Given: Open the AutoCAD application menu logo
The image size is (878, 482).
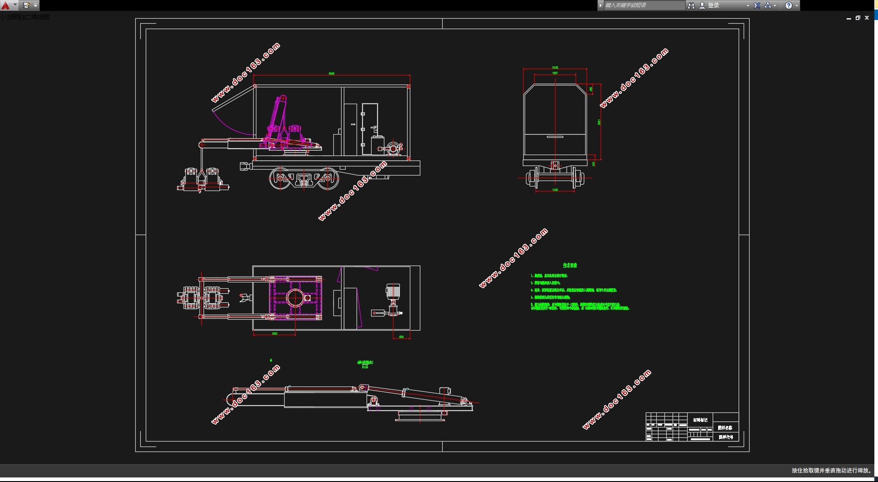Looking at the screenshot, I should point(5,5).
